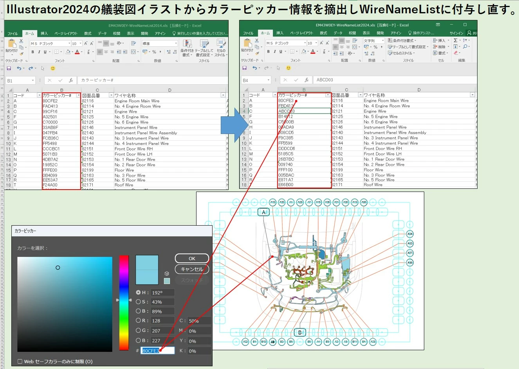Click the out-of-gamut cube icon in the color picker

click(167, 273)
